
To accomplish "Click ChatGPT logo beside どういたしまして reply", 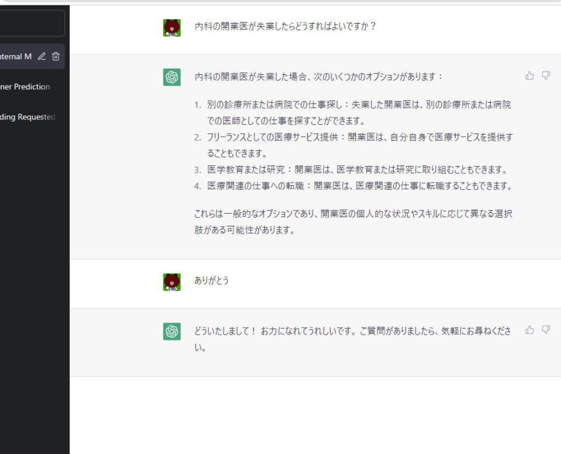I will tap(172, 331).
